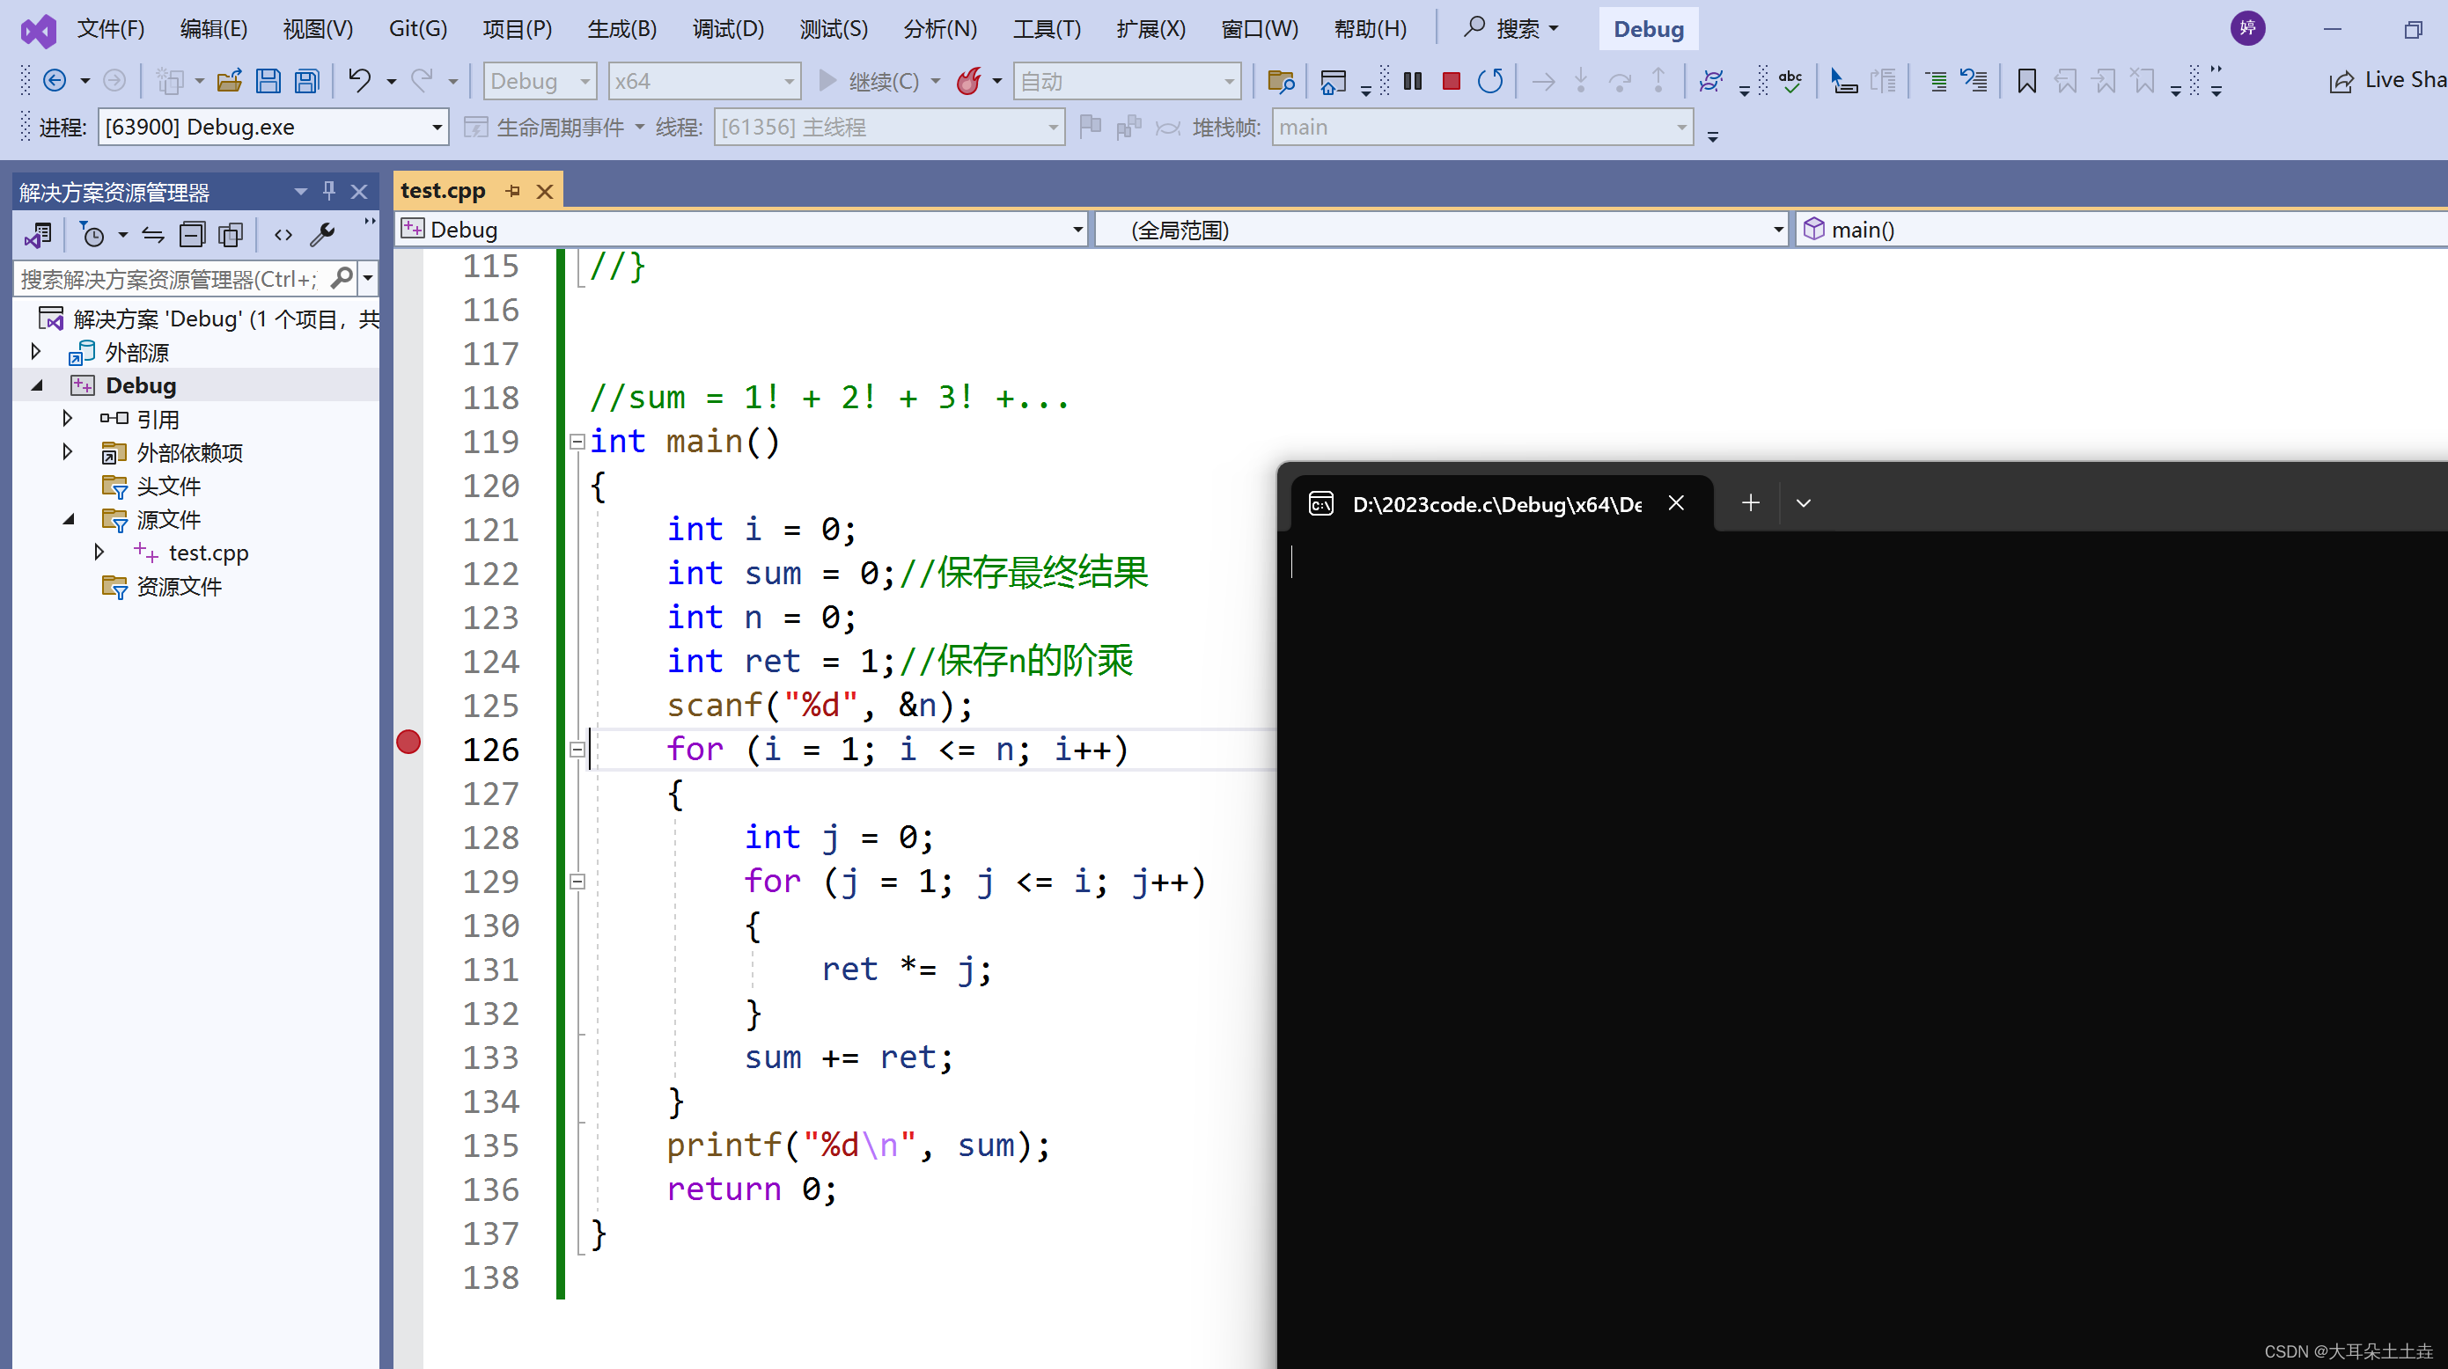
Task: Collapse all in Solution Explorer
Action: pos(192,235)
